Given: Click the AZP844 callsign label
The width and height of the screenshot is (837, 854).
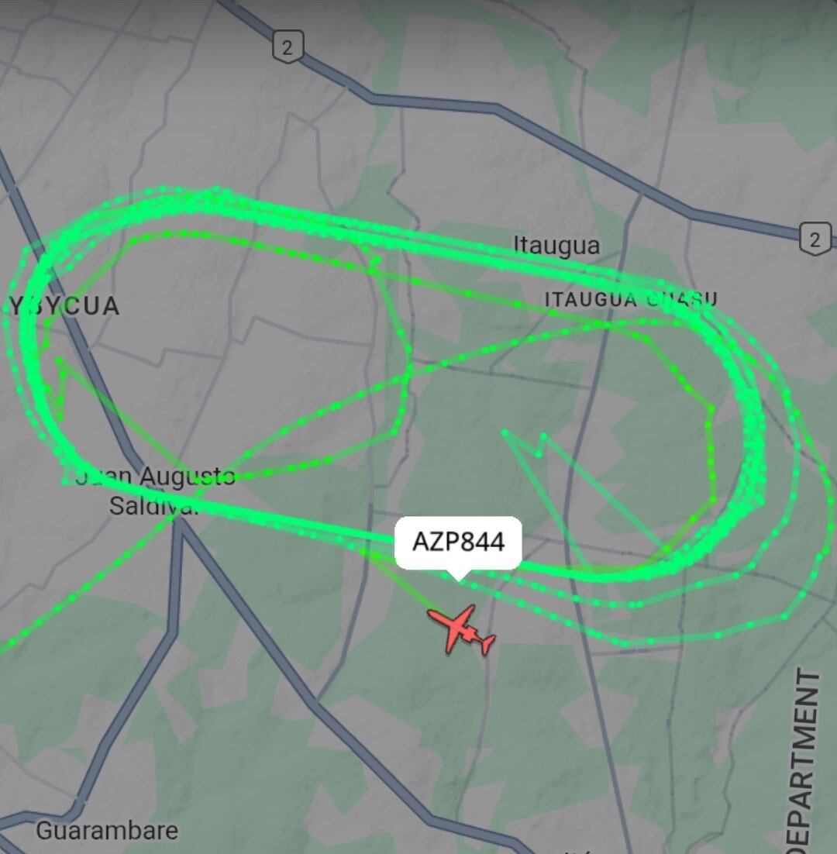Looking at the screenshot, I should pyautogui.click(x=458, y=542).
